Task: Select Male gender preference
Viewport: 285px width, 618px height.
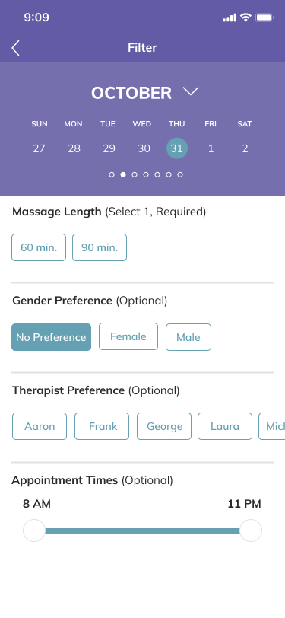Action: pos(188,337)
